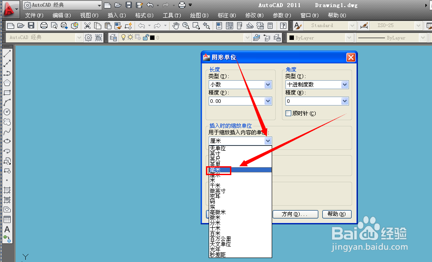Click the Cut scissors icon
The image size is (432, 262).
pyautogui.click(x=87, y=26)
